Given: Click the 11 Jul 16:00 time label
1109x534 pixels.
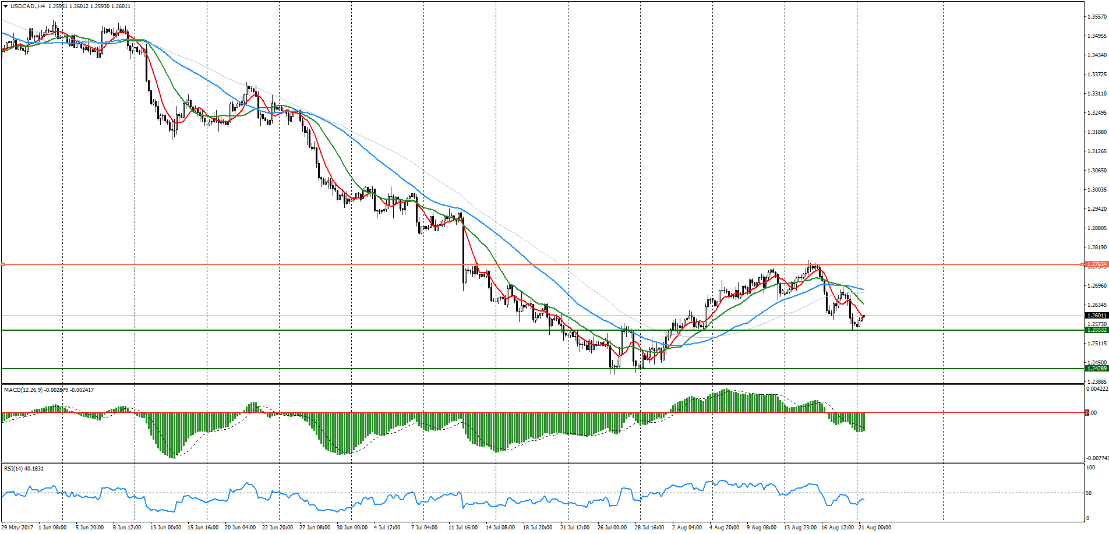Looking at the screenshot, I should tap(463, 528).
